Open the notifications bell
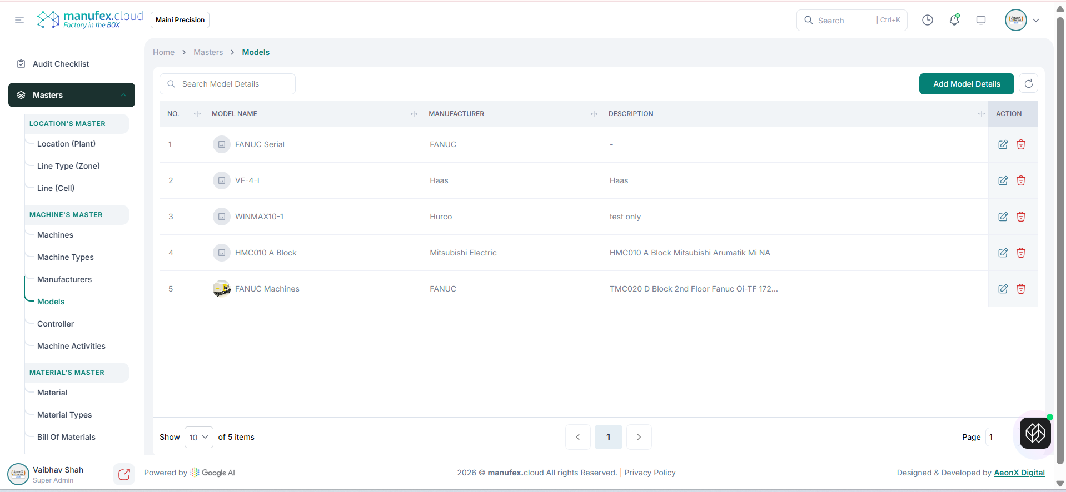 pos(954,20)
